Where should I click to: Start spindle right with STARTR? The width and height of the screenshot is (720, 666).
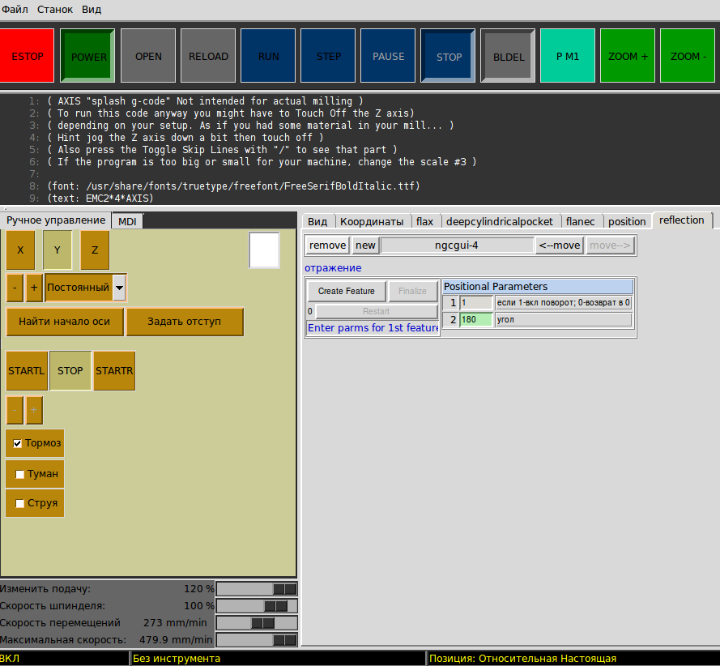click(114, 370)
